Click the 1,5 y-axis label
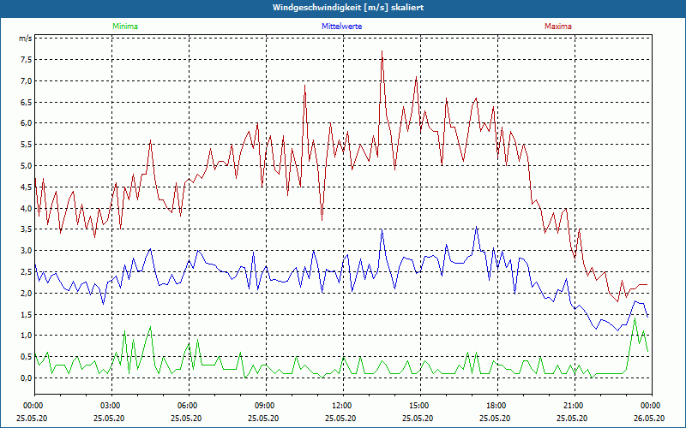This screenshot has height=428, width=686. pyautogui.click(x=27, y=314)
